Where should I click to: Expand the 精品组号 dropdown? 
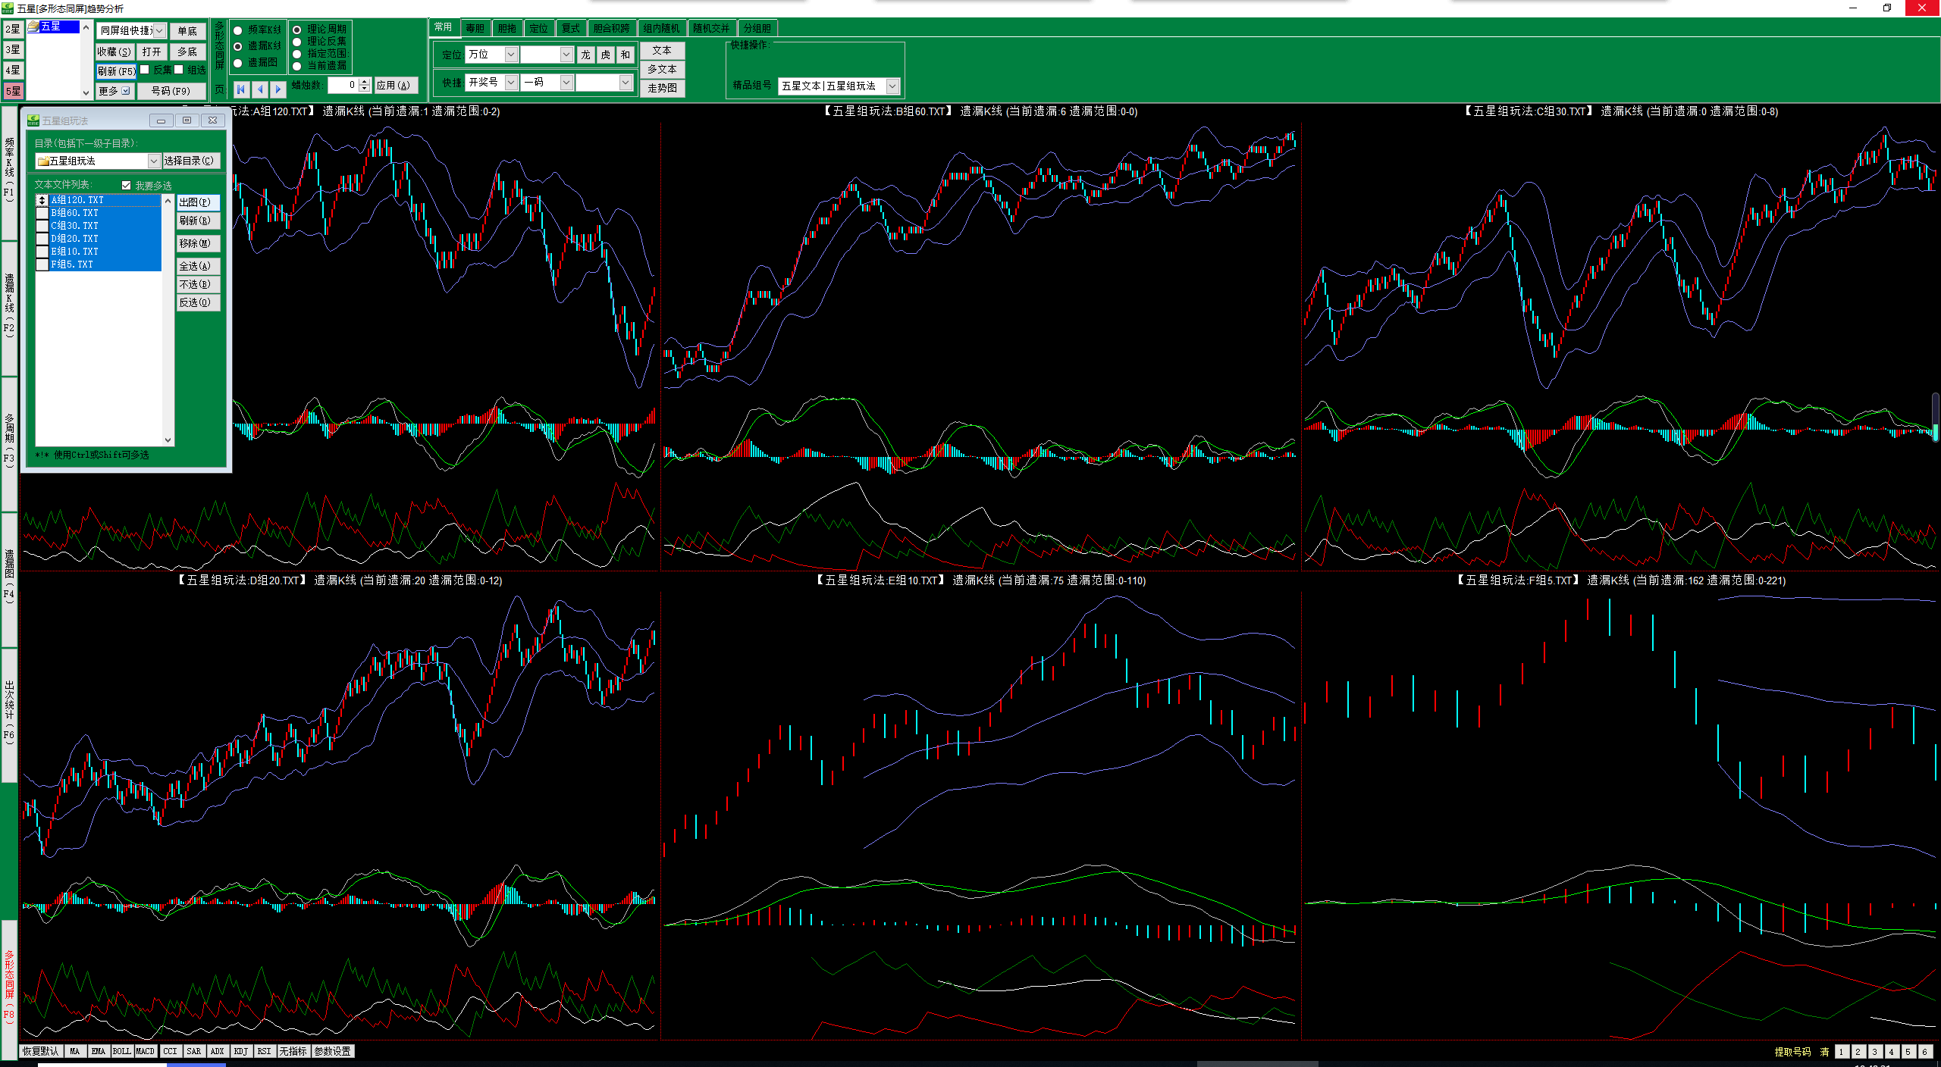coord(892,86)
